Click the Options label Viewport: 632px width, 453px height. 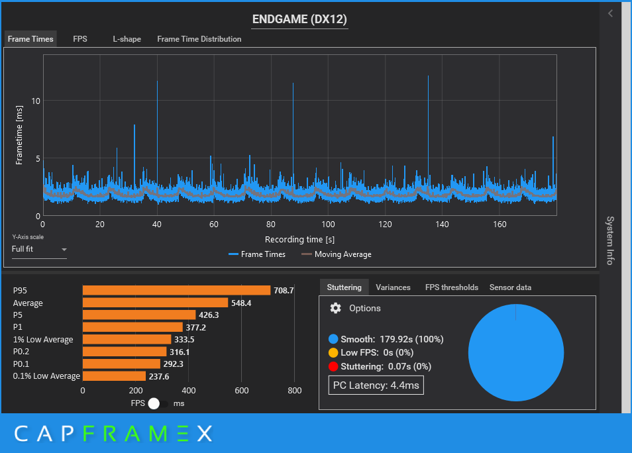(365, 309)
